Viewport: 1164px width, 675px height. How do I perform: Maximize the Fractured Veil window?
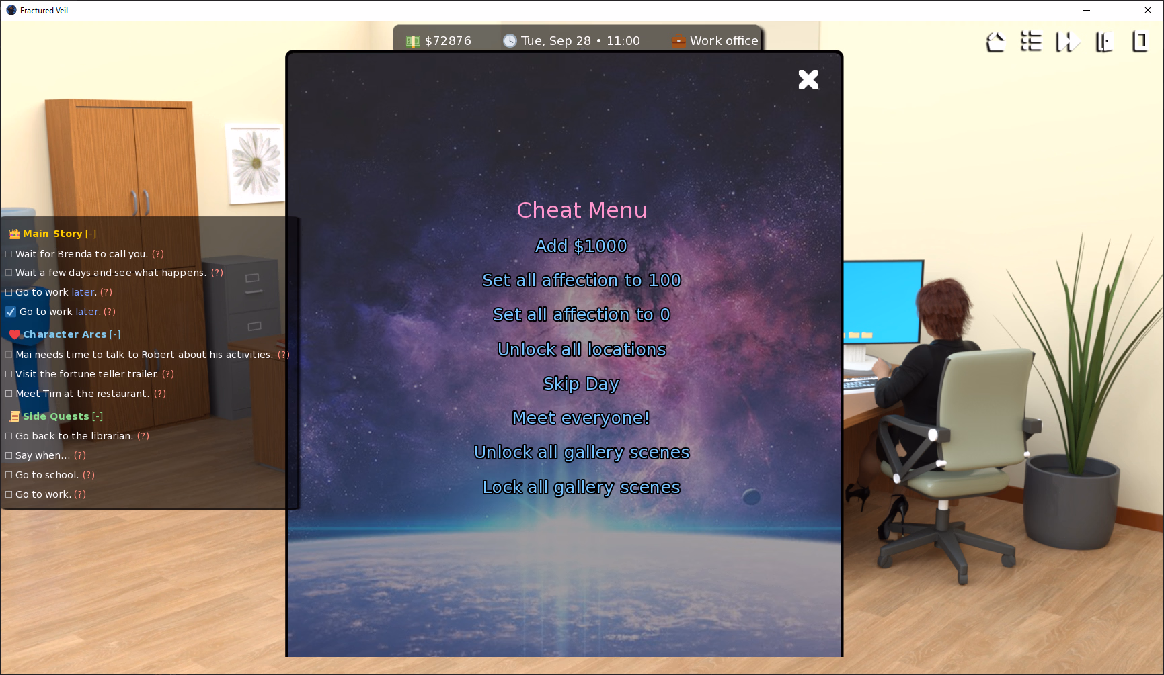[x=1117, y=10]
